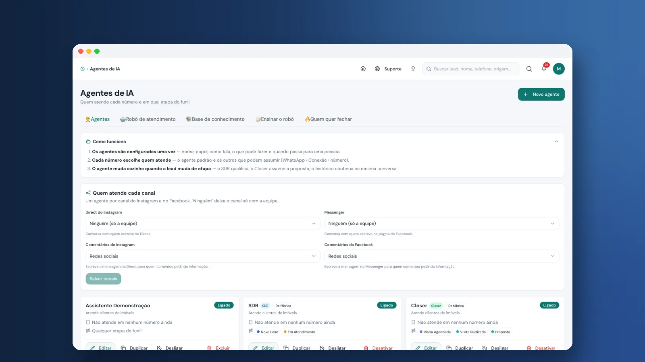The image size is (645, 362).
Task: Collapse the Como funciona section
Action: click(x=556, y=142)
